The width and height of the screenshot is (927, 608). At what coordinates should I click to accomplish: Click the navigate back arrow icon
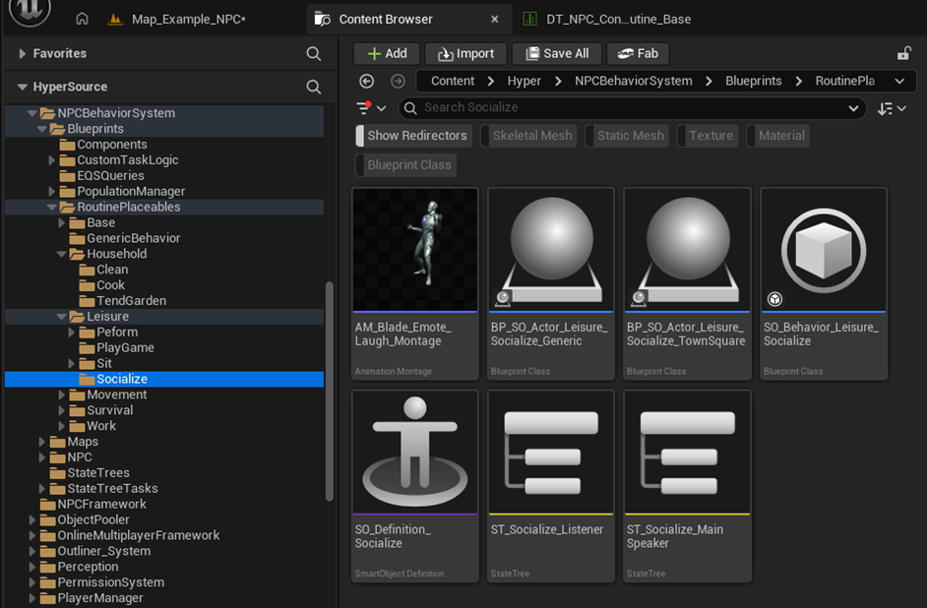tap(367, 81)
